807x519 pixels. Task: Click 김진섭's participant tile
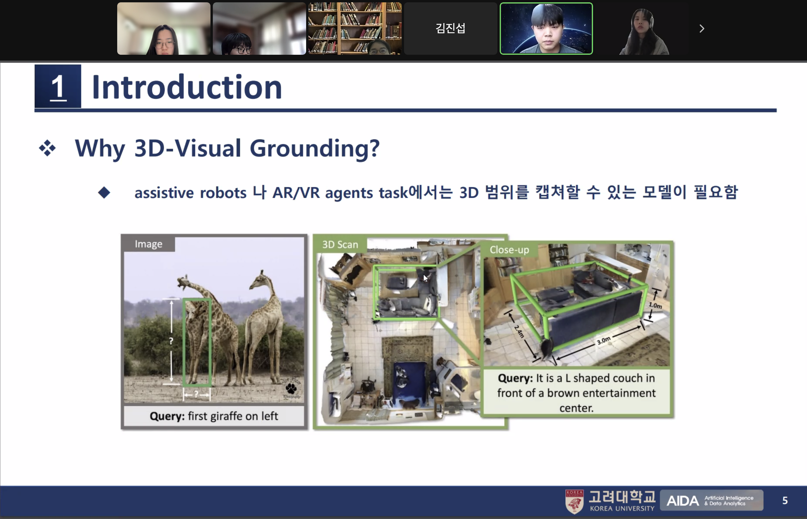point(450,29)
